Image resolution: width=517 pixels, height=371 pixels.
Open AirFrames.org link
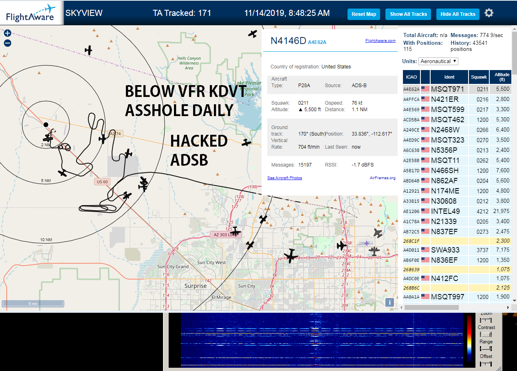tap(383, 178)
